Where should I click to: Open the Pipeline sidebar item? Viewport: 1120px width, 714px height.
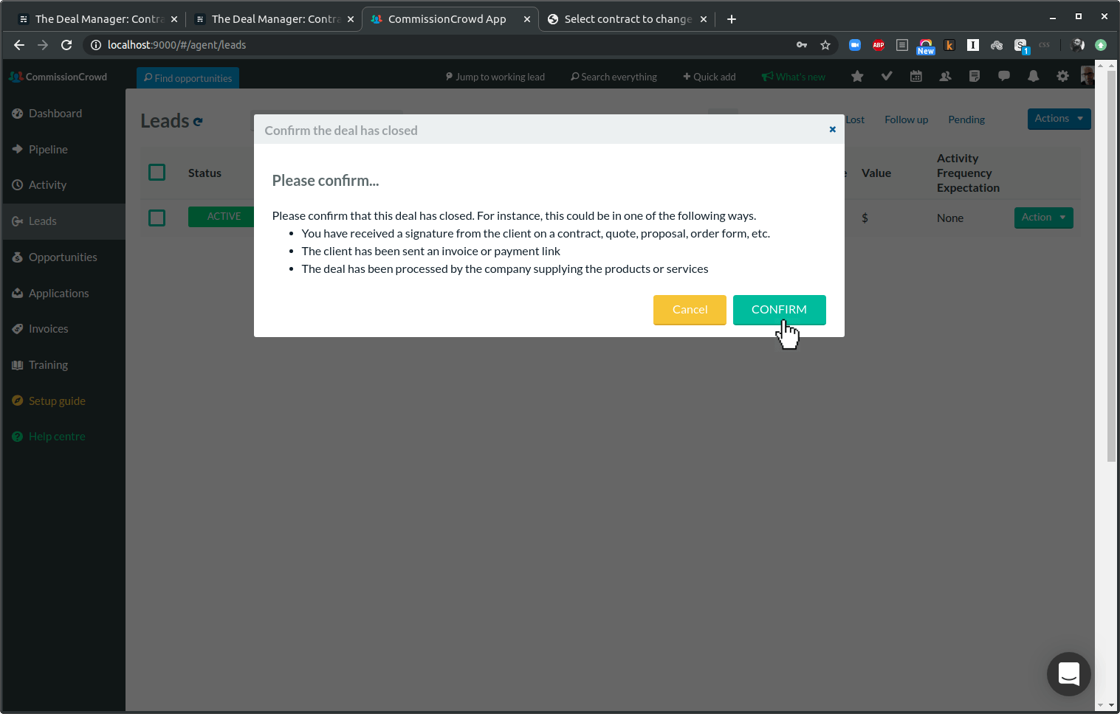tap(48, 150)
